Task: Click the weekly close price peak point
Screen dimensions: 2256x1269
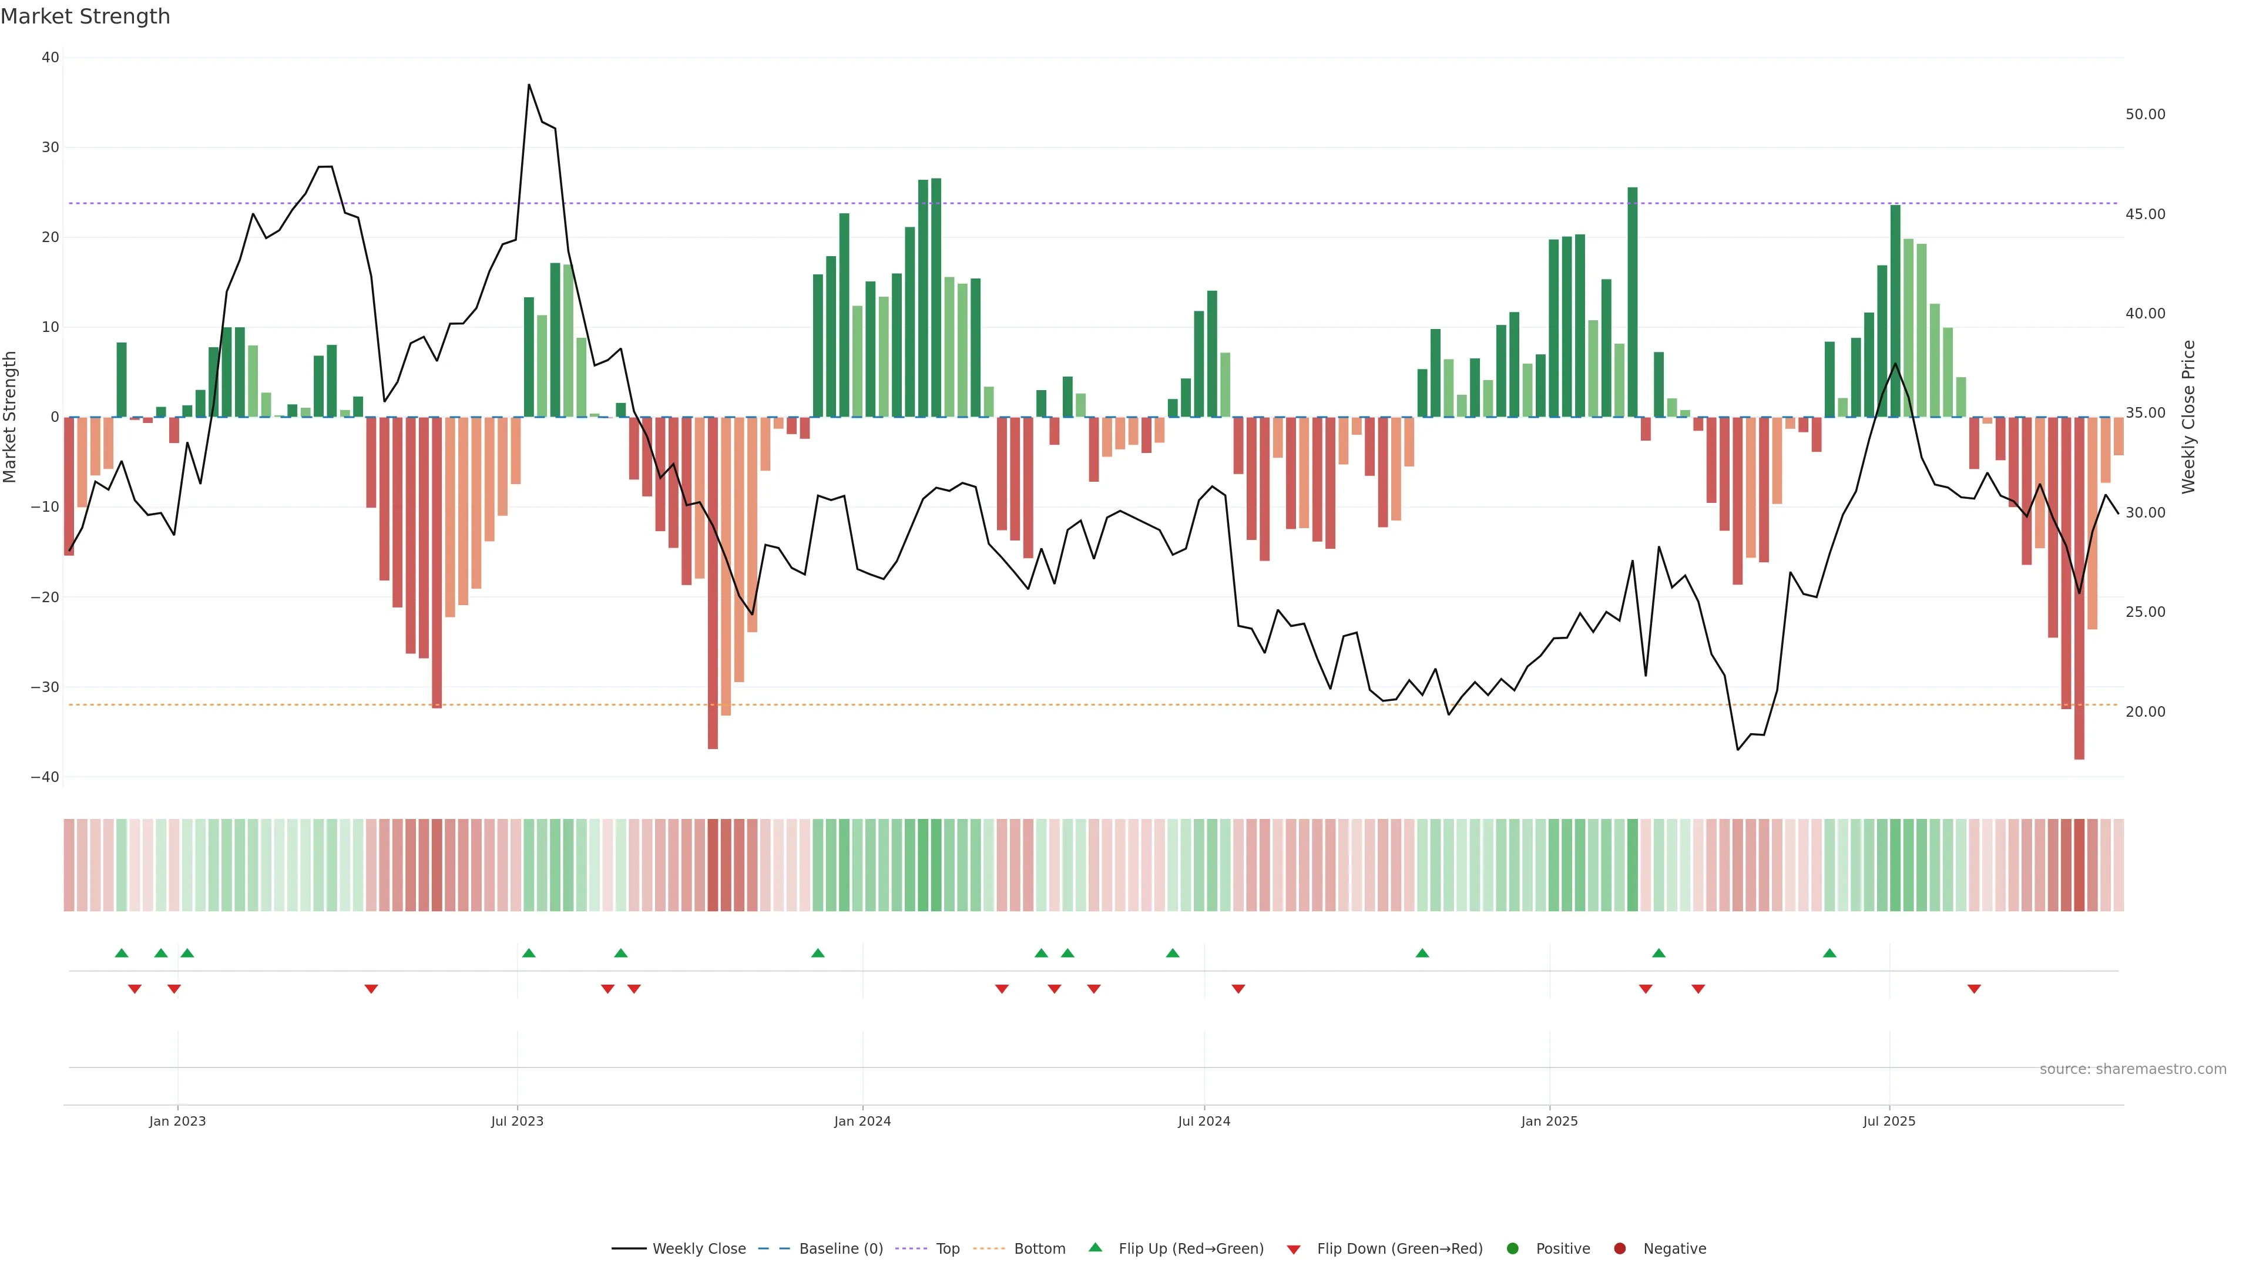Action: point(529,85)
